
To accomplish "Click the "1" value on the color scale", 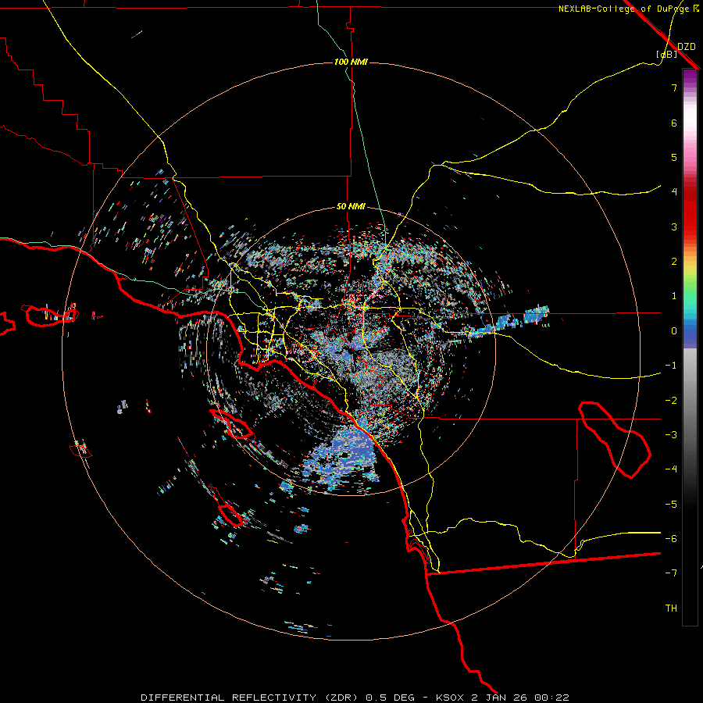I will 674,296.
